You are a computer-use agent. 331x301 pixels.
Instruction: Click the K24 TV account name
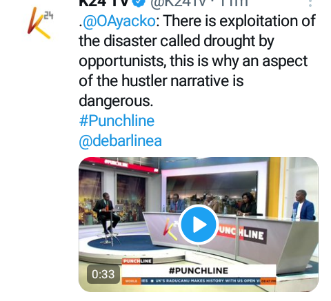point(103,3)
